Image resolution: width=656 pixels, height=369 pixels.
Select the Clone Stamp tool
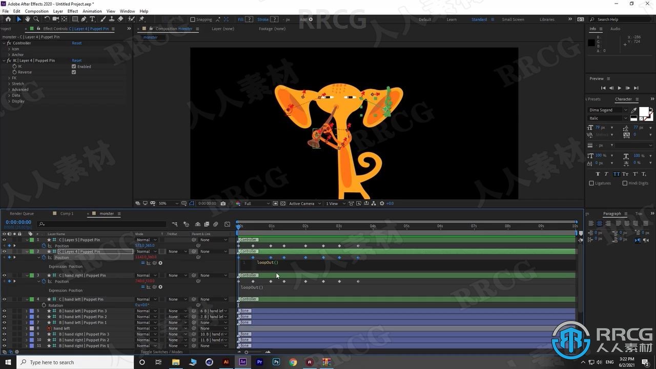pyautogui.click(x=112, y=19)
